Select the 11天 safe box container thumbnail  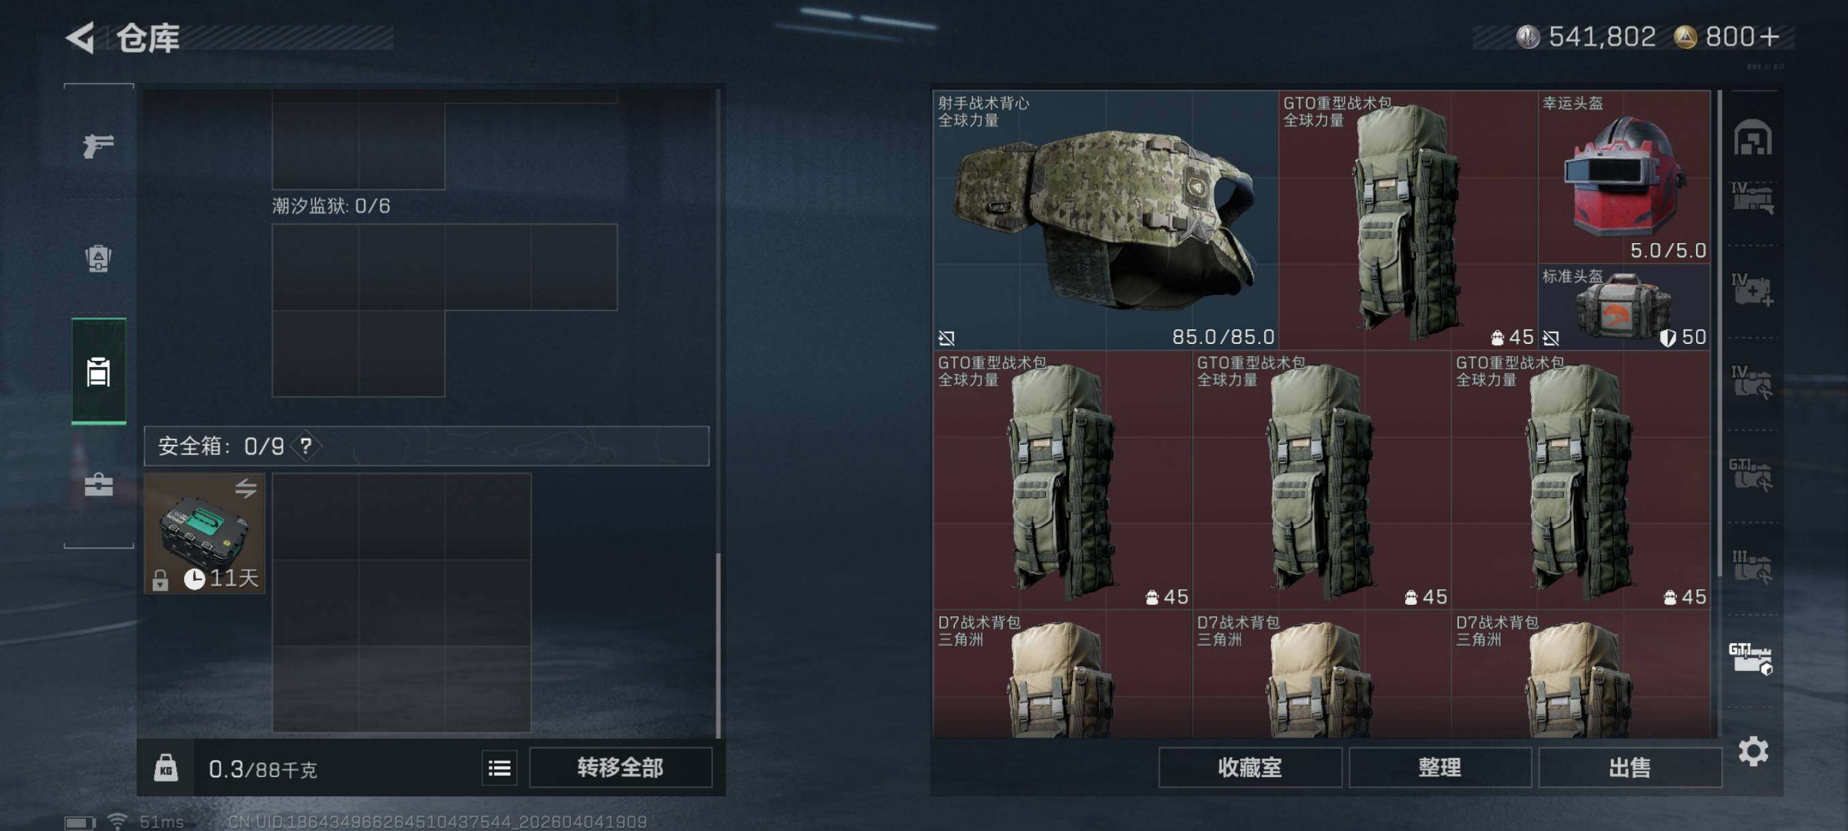pos(204,533)
